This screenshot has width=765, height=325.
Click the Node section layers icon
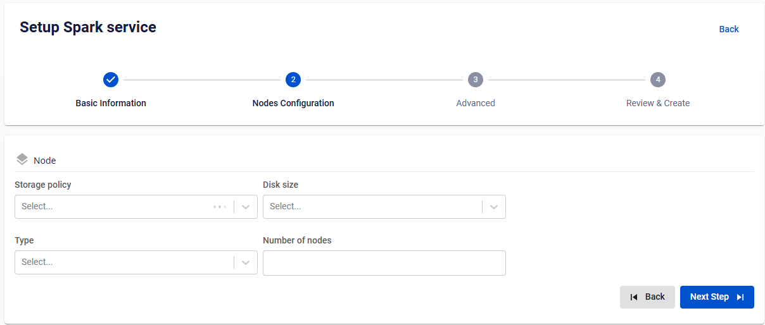pos(22,159)
